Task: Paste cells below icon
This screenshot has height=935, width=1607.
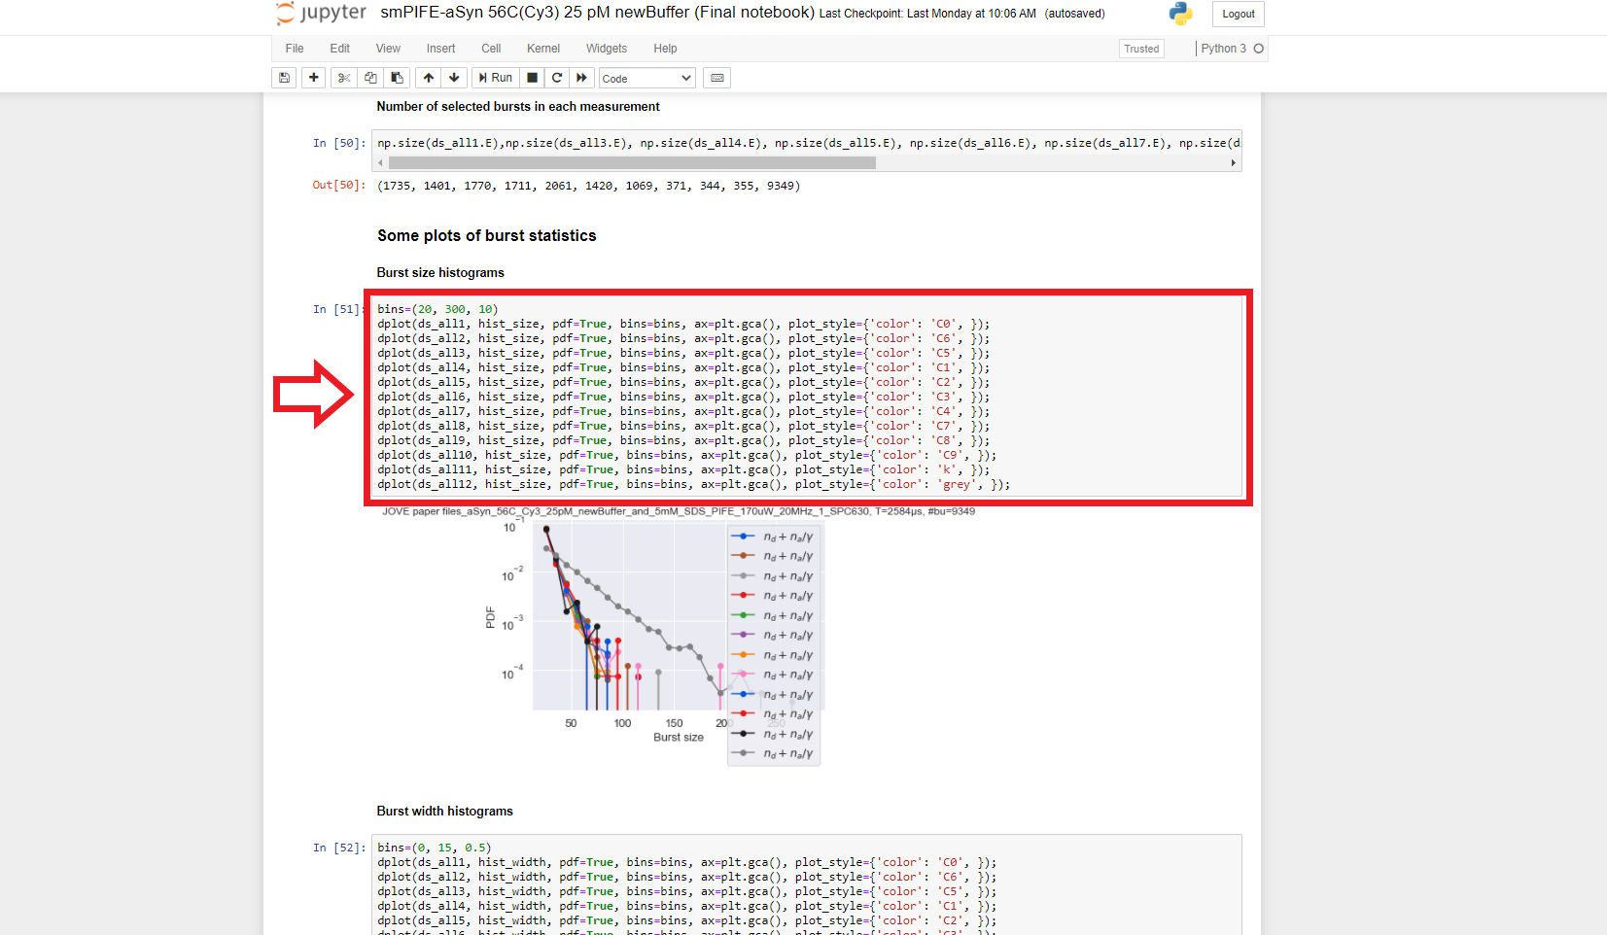Action: click(x=397, y=78)
